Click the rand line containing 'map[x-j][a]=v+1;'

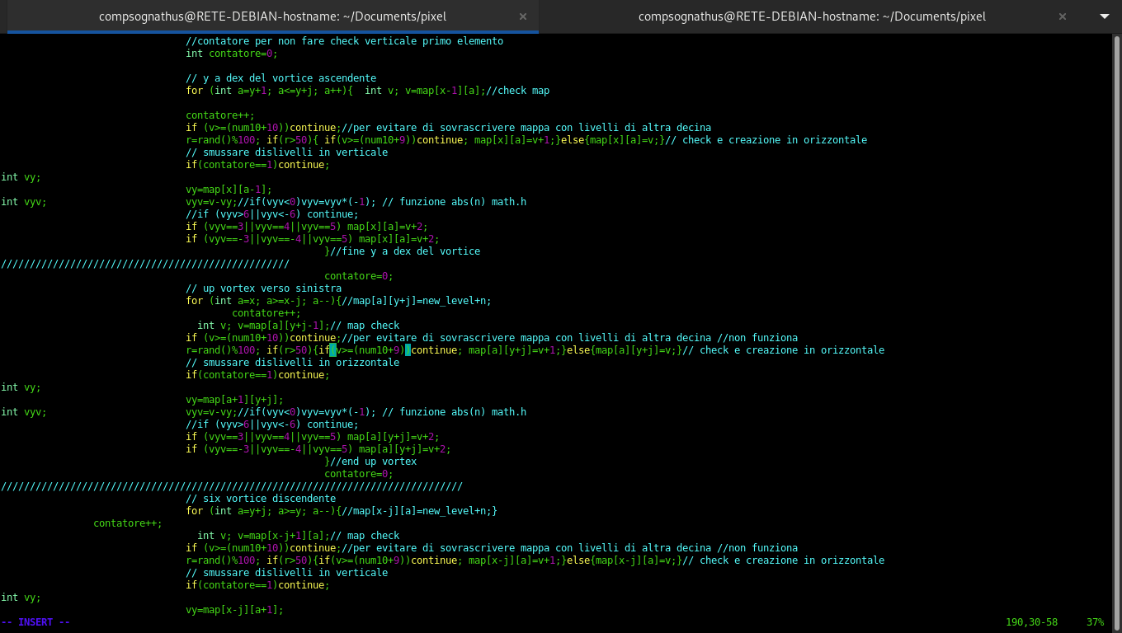pyautogui.click(x=535, y=560)
